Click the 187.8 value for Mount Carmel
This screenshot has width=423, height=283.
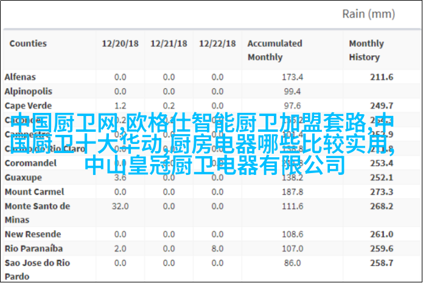292,192
